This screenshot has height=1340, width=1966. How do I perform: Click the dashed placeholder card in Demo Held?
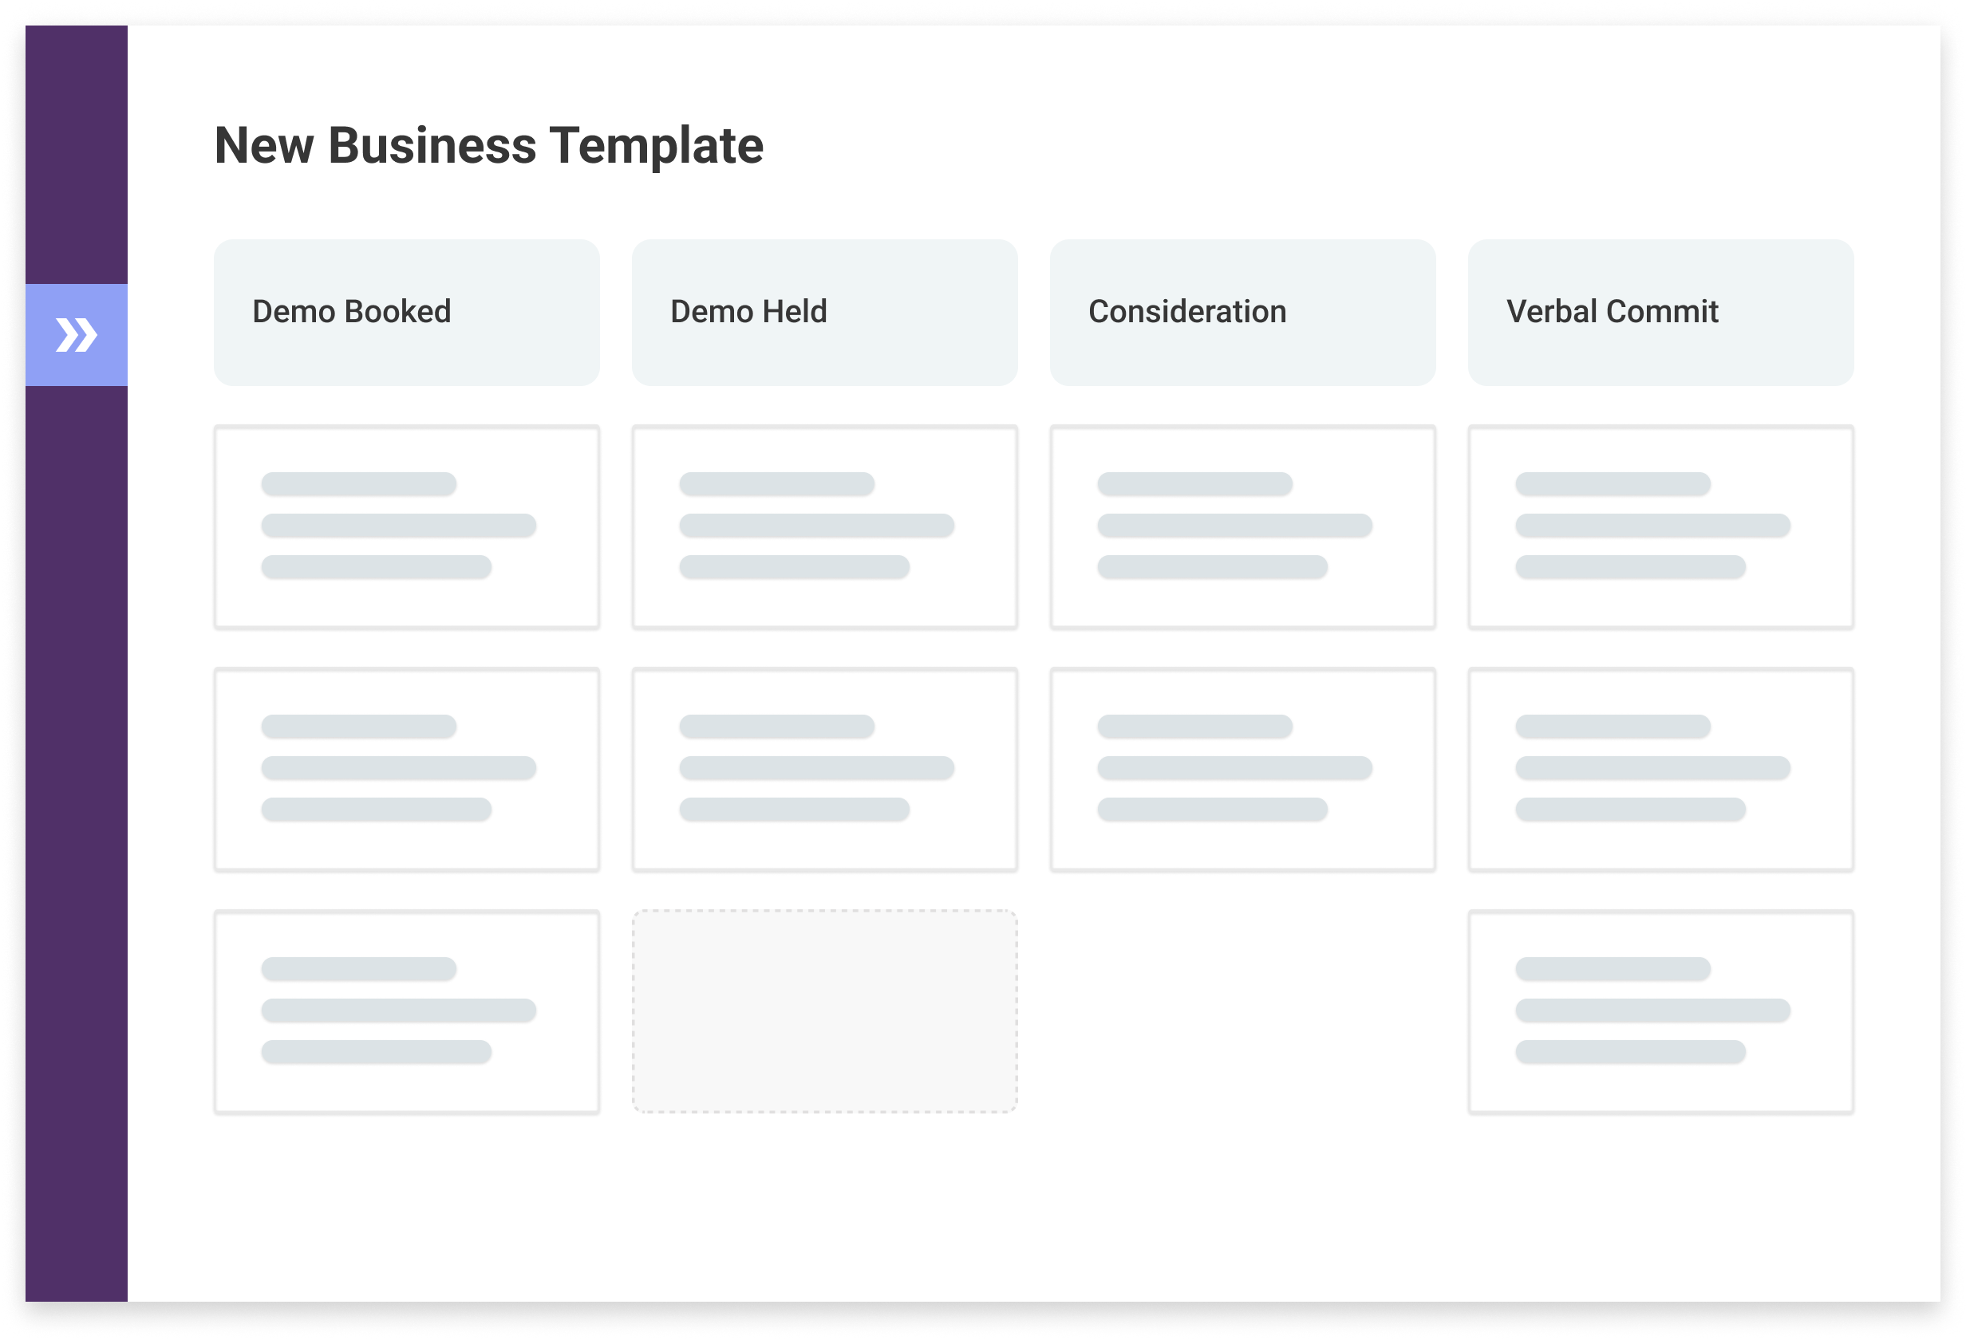click(825, 1011)
